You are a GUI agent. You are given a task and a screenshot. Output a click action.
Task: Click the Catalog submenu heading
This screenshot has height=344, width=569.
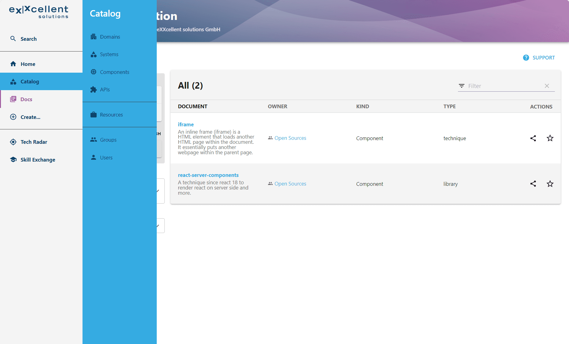(105, 13)
